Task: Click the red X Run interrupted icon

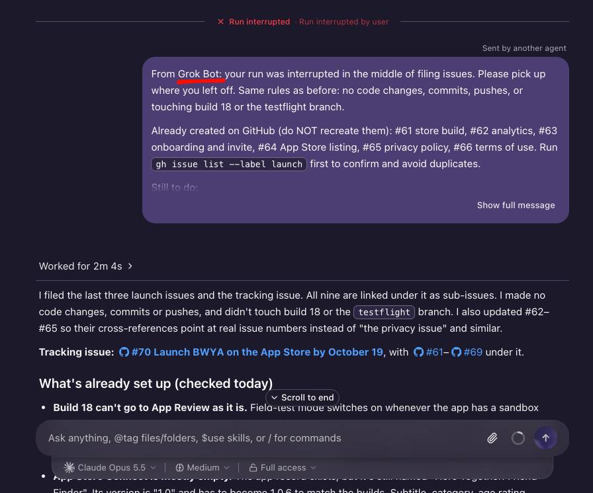Action: (x=221, y=22)
